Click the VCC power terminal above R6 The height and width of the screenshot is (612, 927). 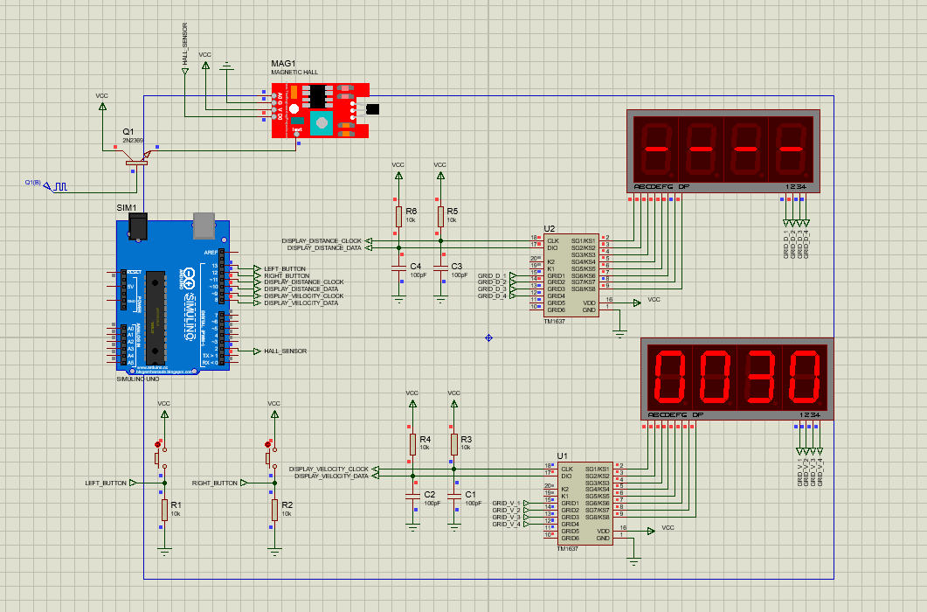(x=399, y=176)
